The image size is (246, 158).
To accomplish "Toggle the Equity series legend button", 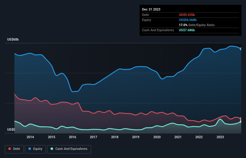I will click(35, 149).
